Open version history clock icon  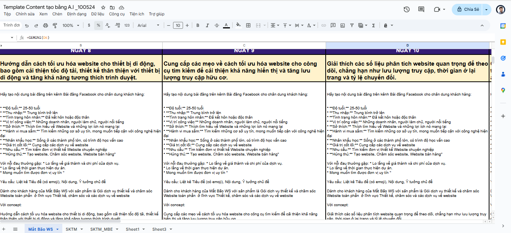coord(407,10)
